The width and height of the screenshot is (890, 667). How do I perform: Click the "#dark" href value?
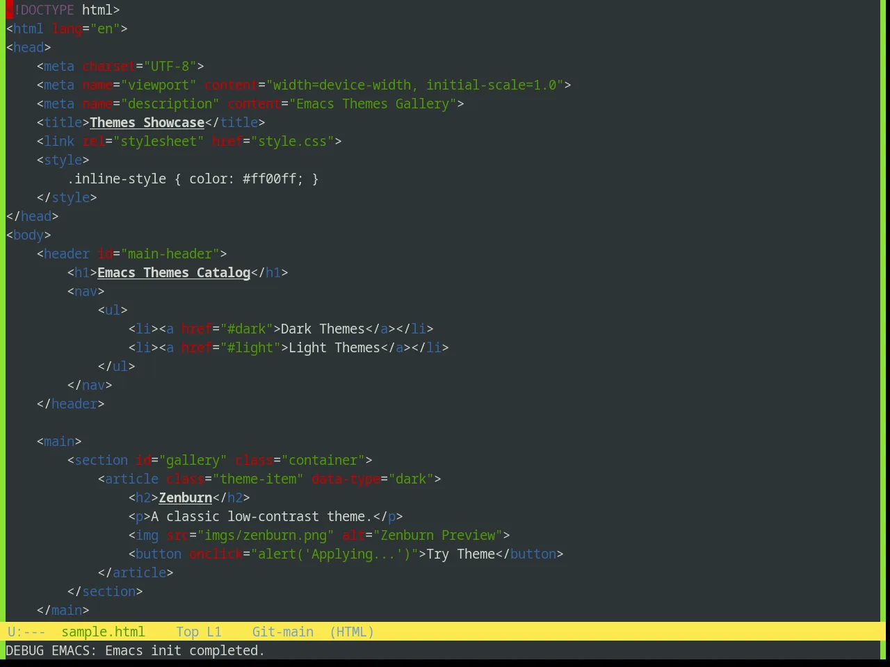point(246,329)
